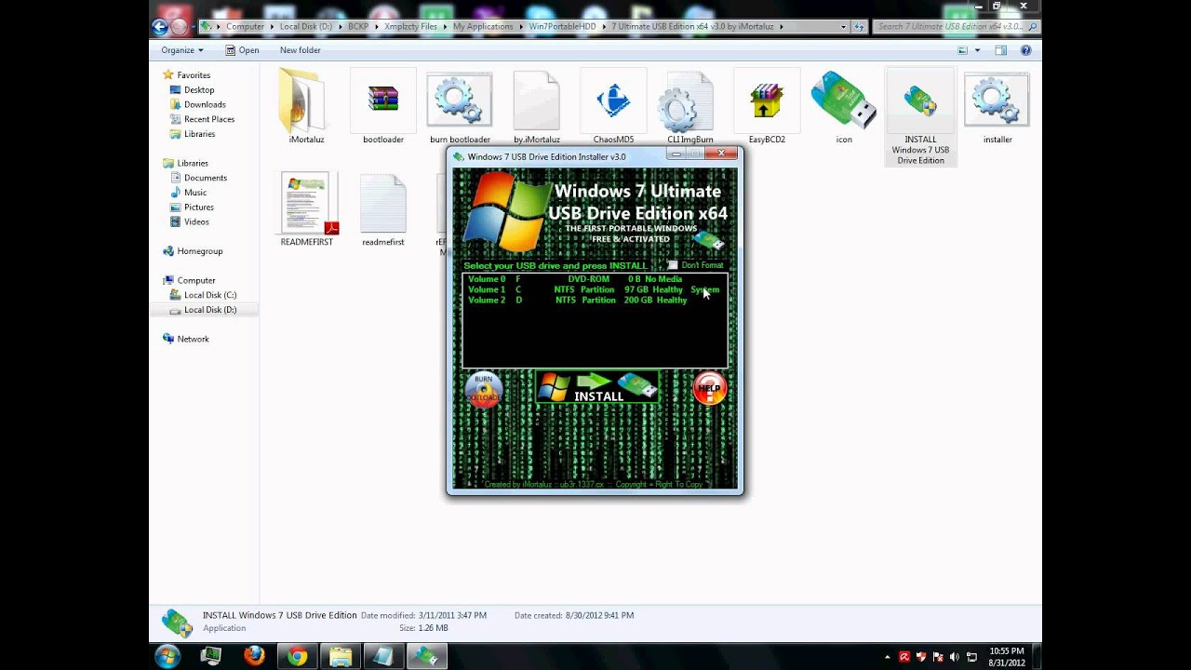
Task: Click the Explorer forward arrow button
Action: click(x=180, y=27)
